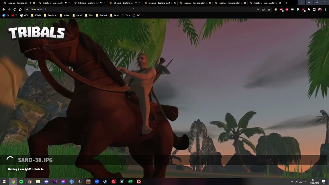The width and height of the screenshot is (329, 185).
Task: Open the Tura bookmark
Action: (x=125, y=15)
